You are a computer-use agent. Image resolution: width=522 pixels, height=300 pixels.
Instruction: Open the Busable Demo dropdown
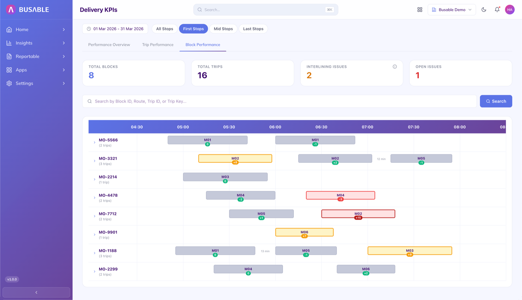(x=452, y=10)
